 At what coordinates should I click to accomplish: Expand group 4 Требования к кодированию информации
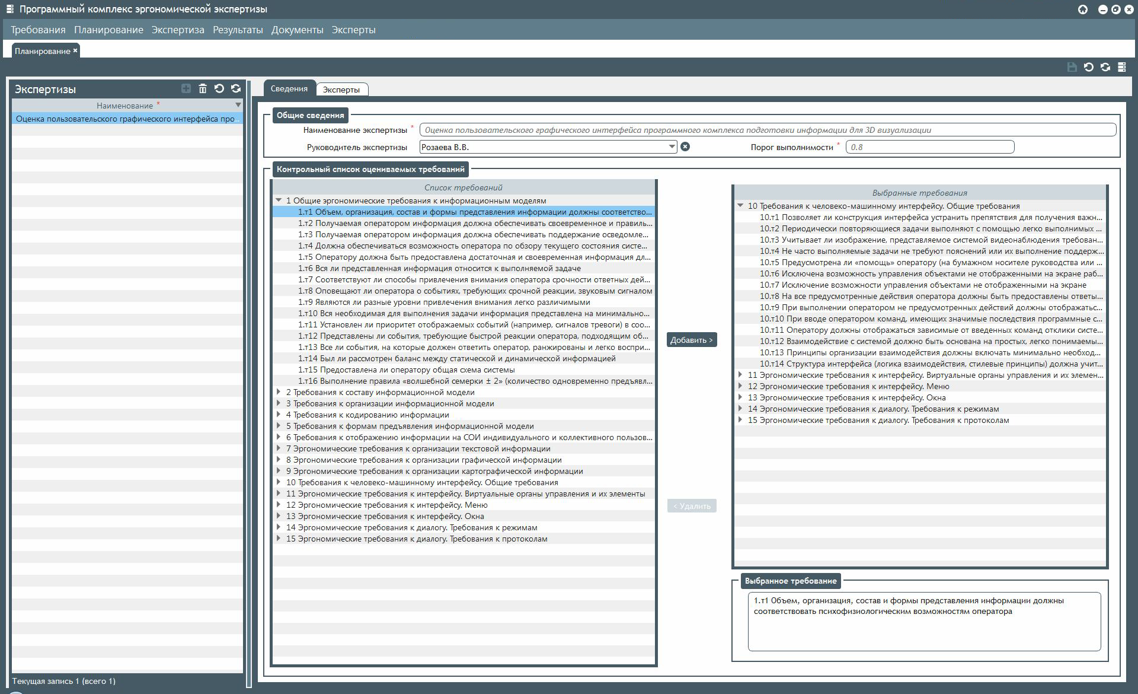tap(279, 415)
